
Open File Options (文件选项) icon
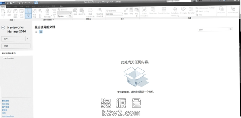tap(22, 11)
